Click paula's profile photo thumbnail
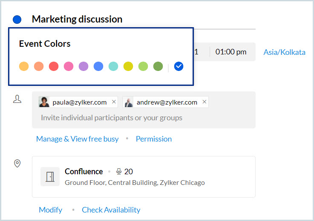 click(x=44, y=102)
